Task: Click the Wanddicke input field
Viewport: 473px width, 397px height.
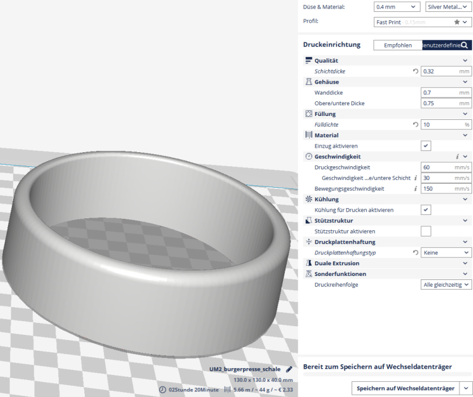Action: [446, 92]
